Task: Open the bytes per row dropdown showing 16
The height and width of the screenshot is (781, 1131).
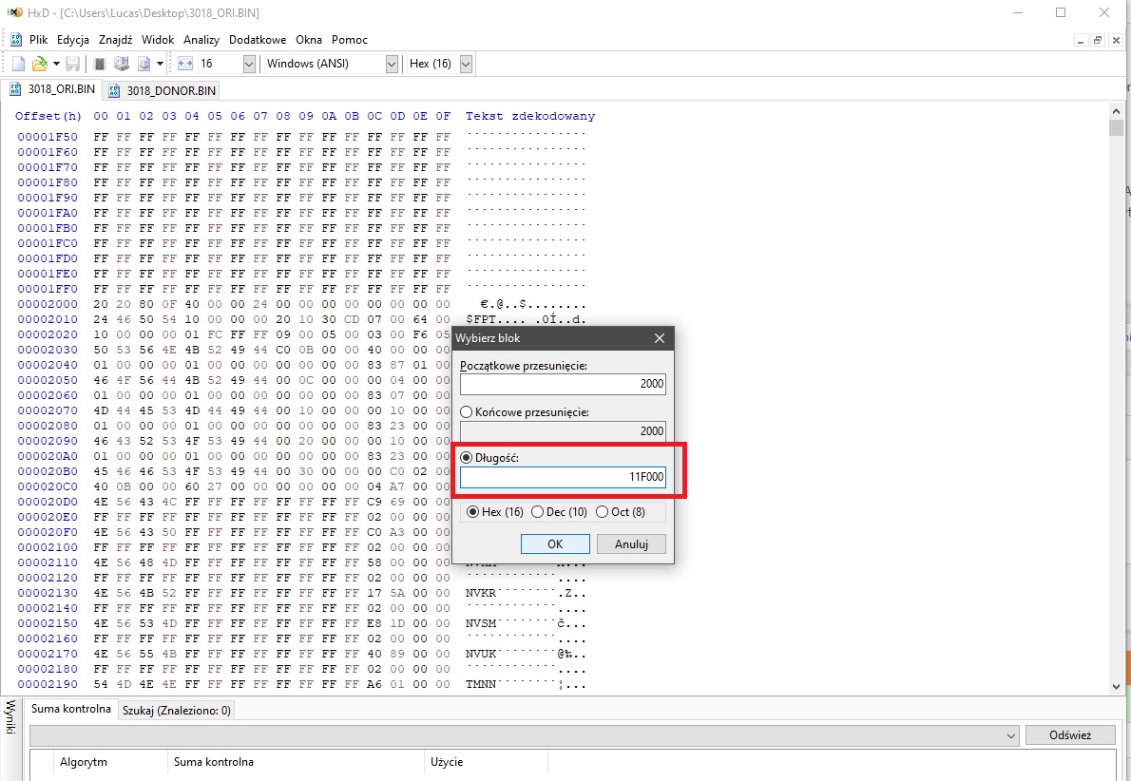Action: pyautogui.click(x=249, y=65)
